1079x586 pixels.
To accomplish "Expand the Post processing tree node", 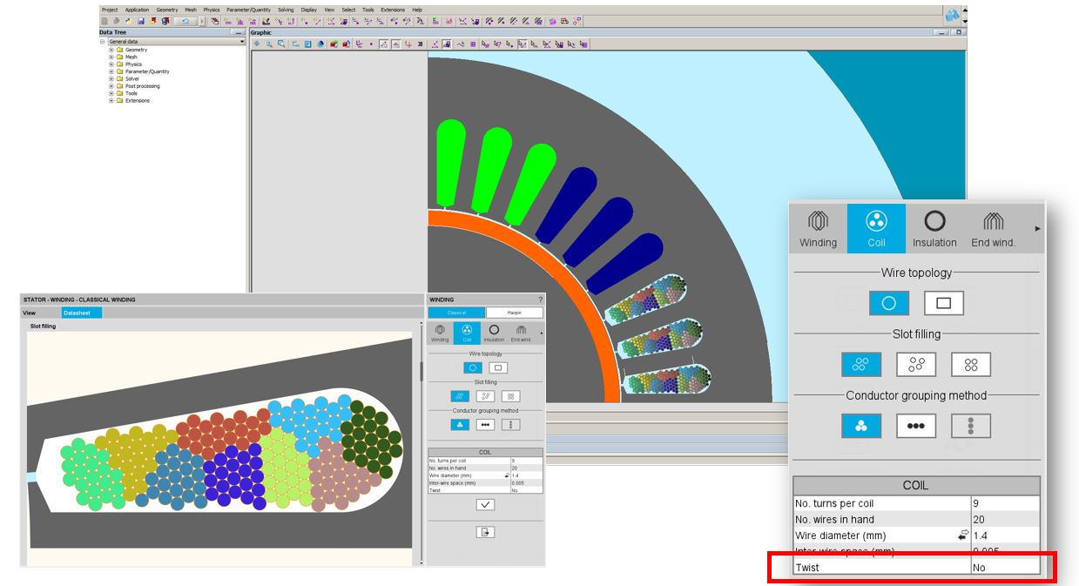I will (111, 86).
